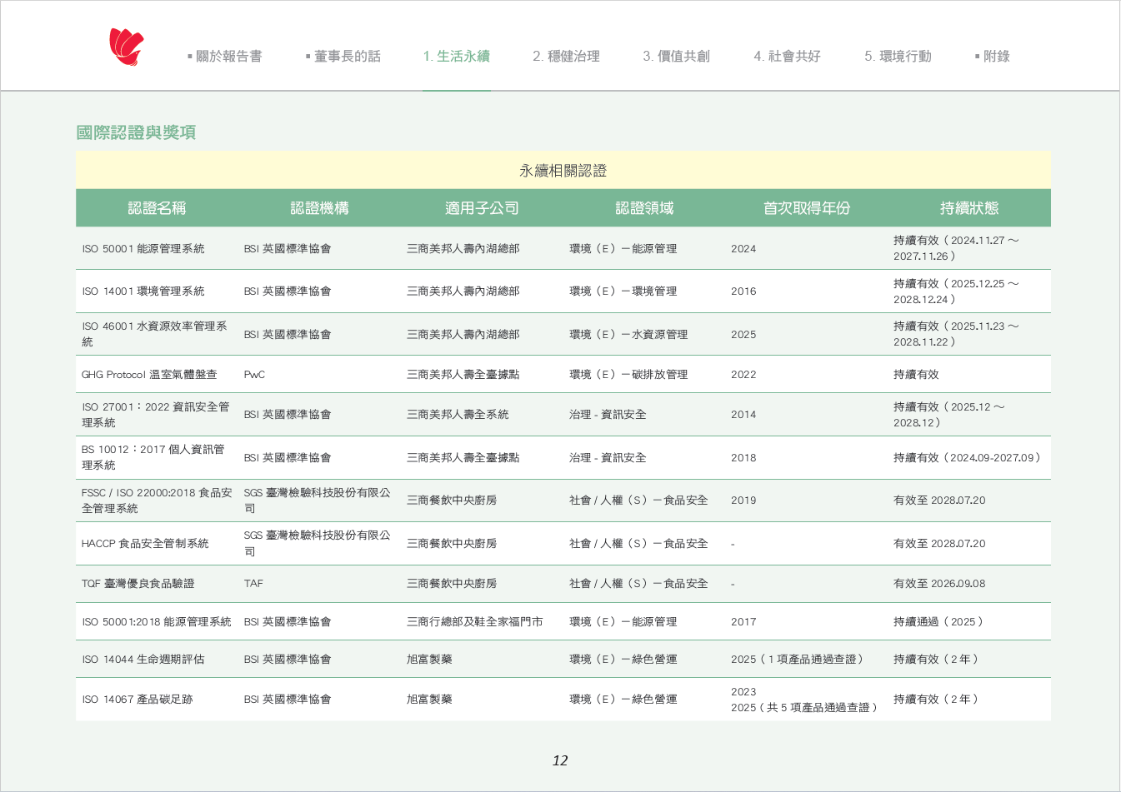Select the ISO 50001:2018 能源管理系統 cell

coord(156,622)
